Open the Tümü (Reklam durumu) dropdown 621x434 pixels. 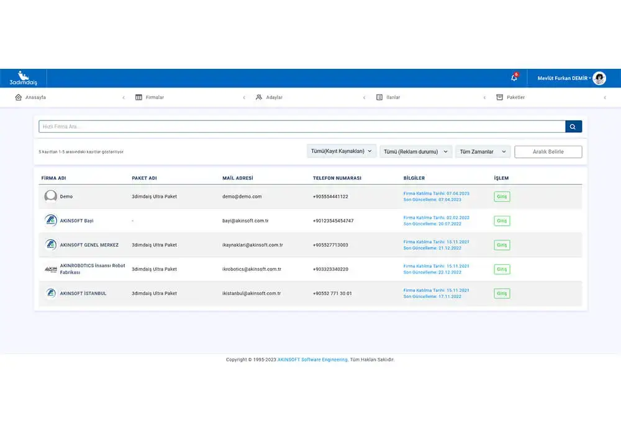416,151
